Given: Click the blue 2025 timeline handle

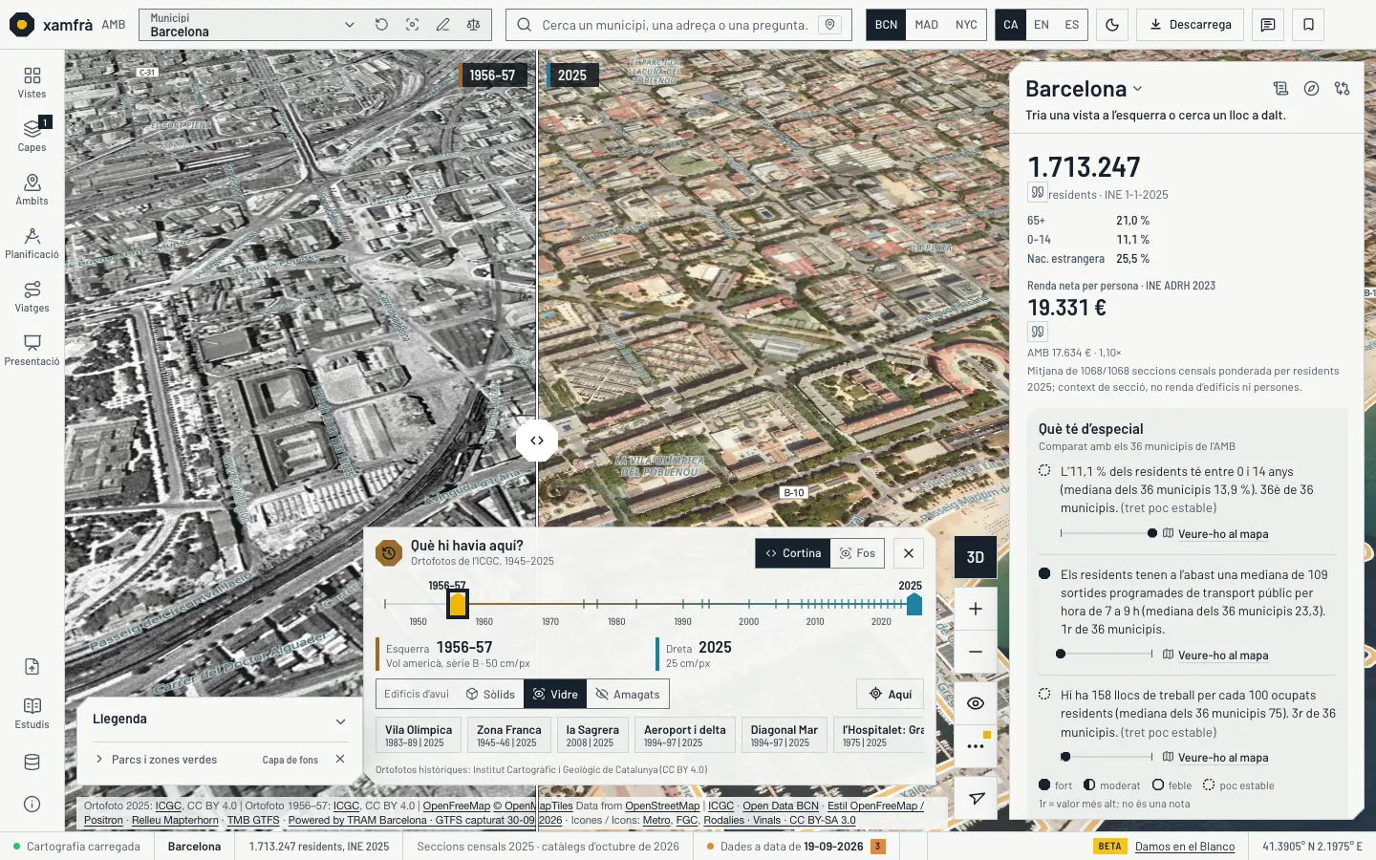Looking at the screenshot, I should point(914,604).
